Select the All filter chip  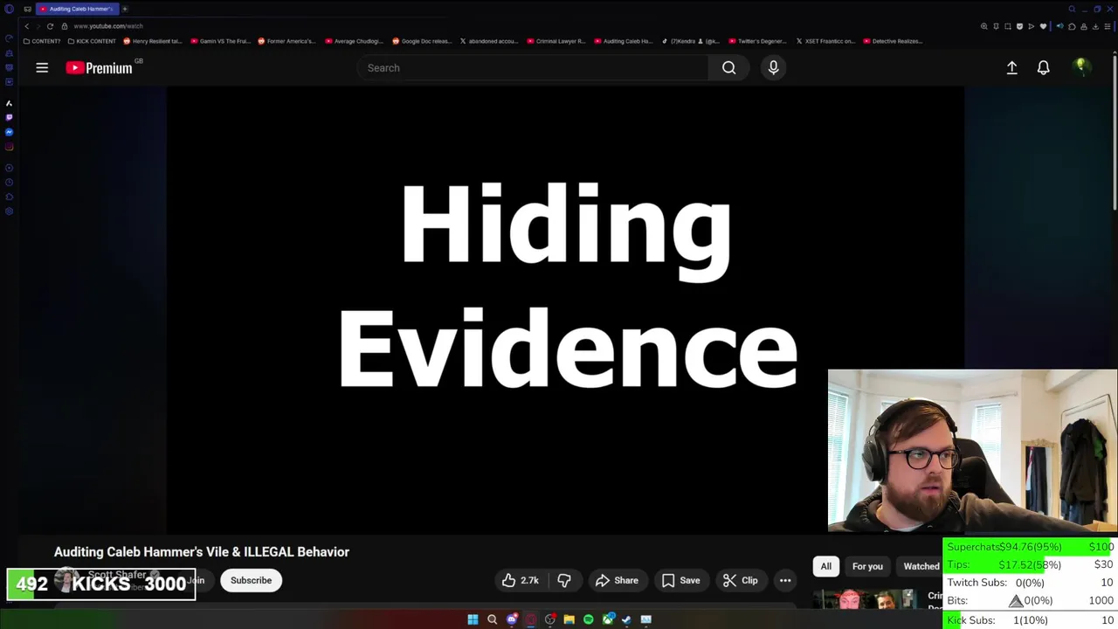pos(825,566)
